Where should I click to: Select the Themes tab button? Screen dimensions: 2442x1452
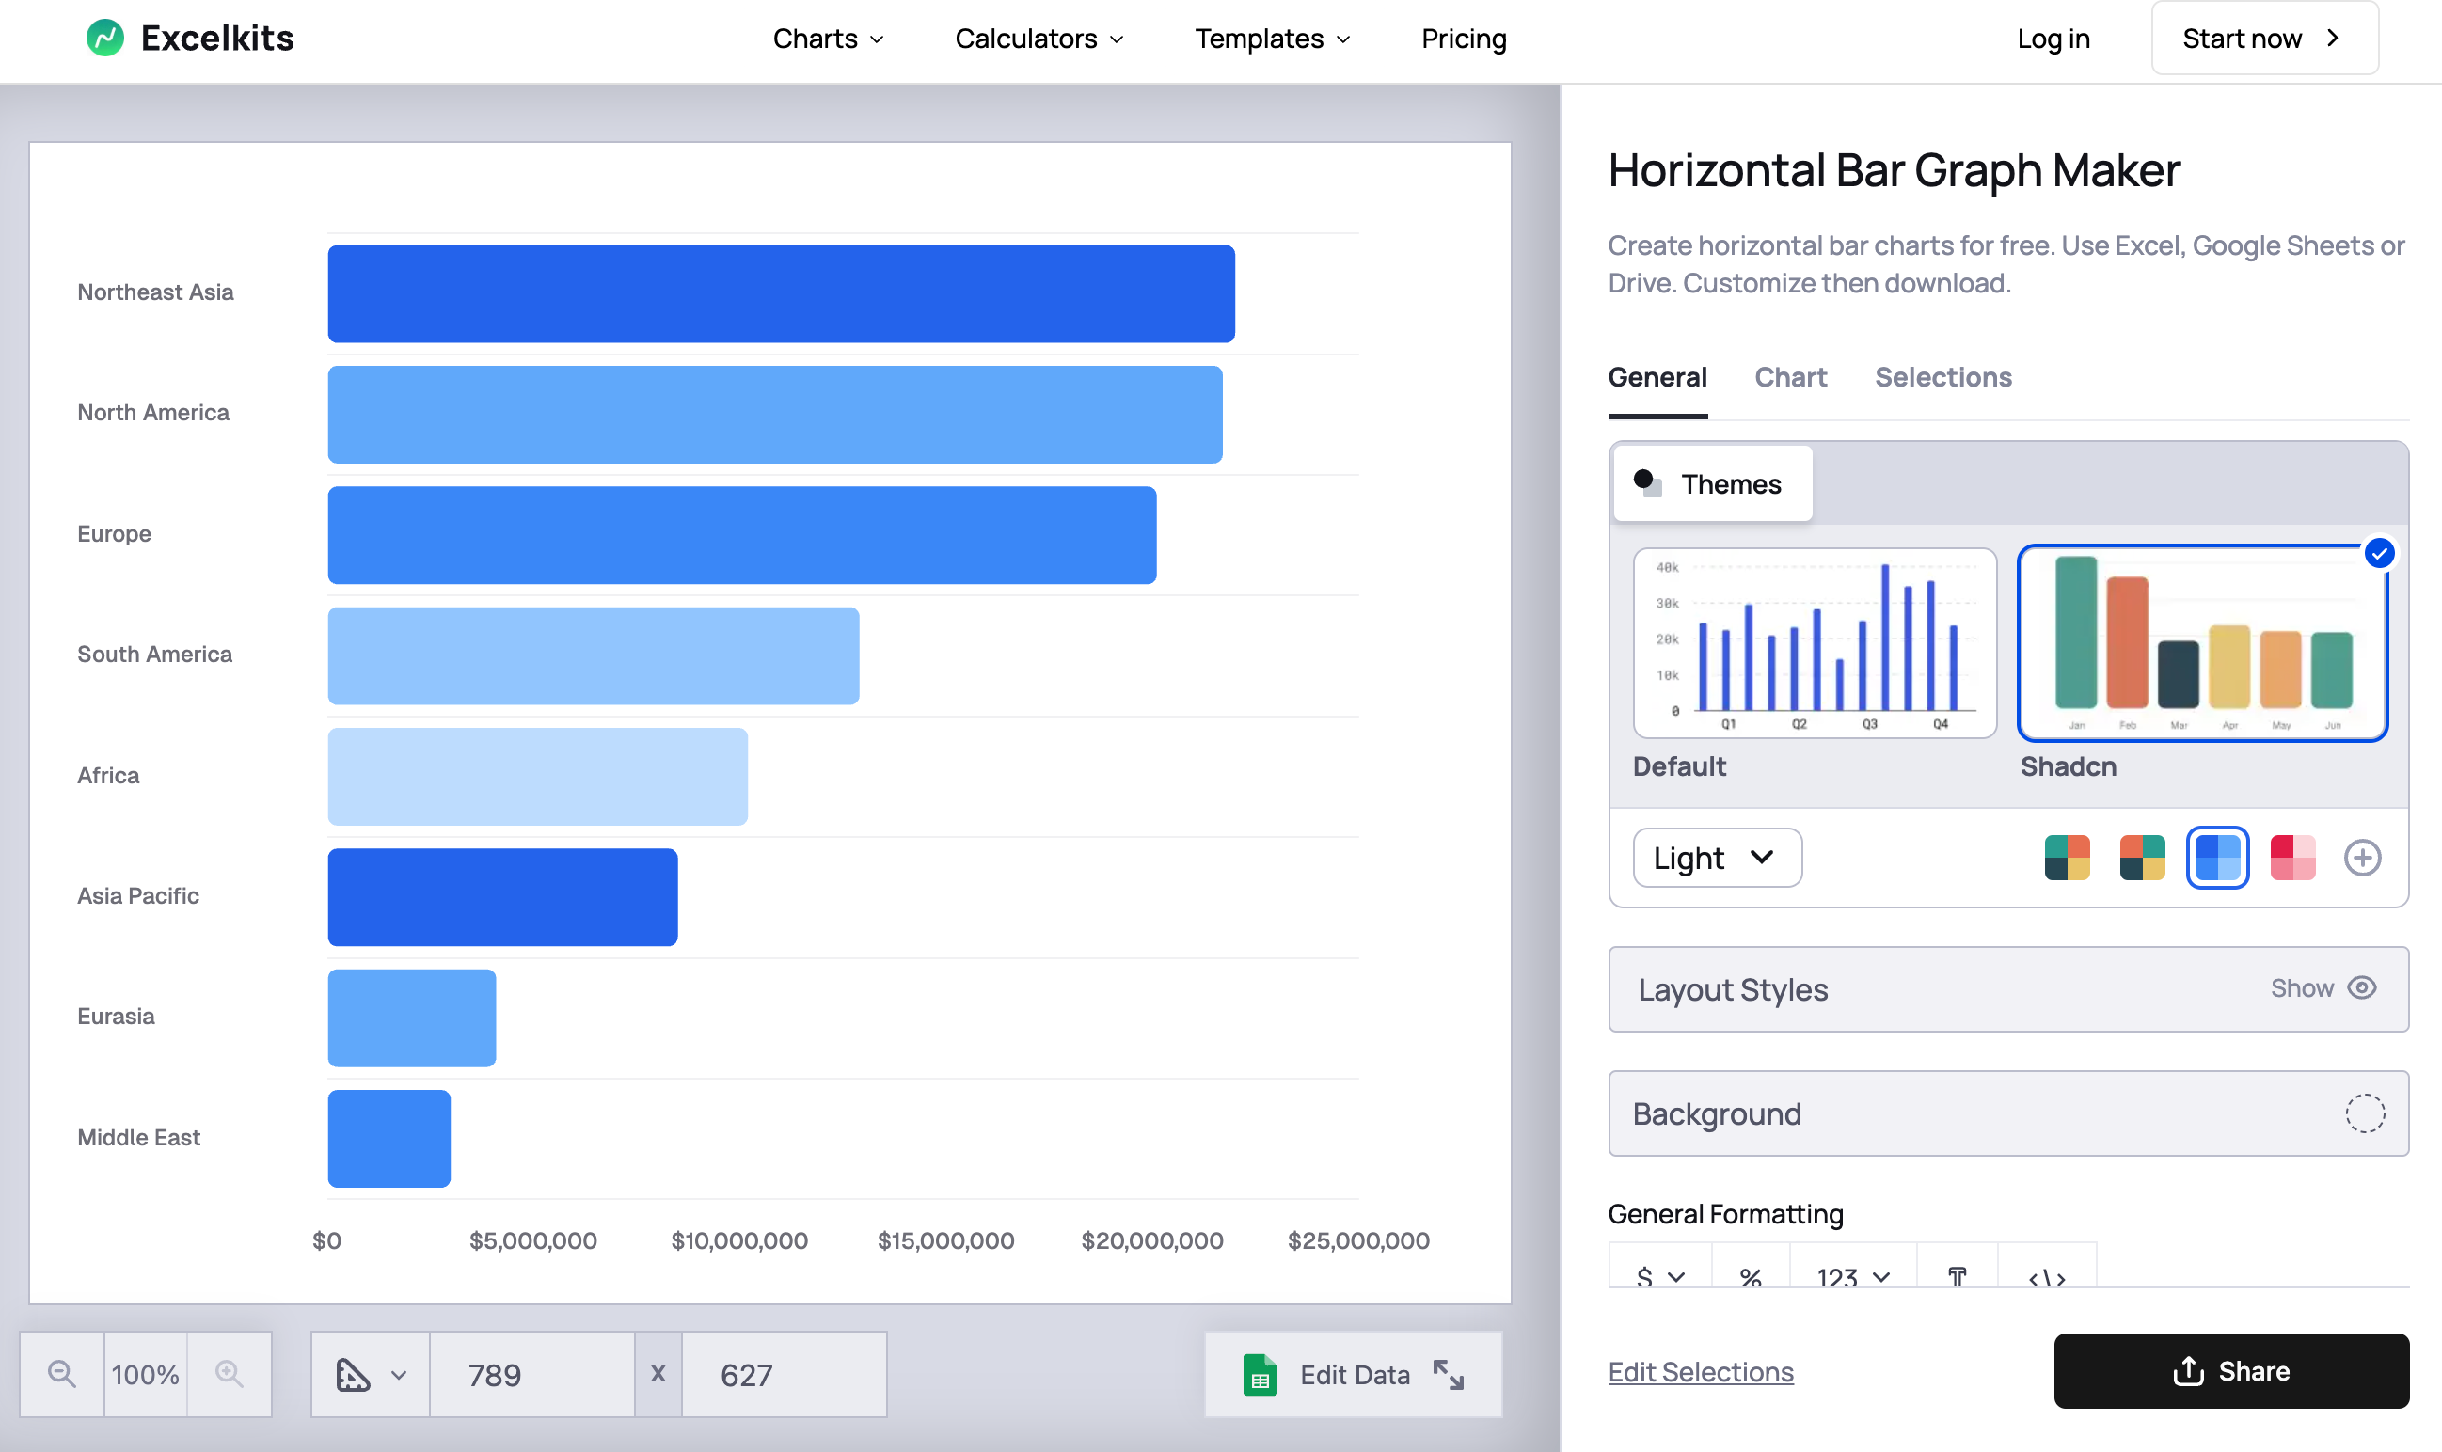pos(1712,483)
